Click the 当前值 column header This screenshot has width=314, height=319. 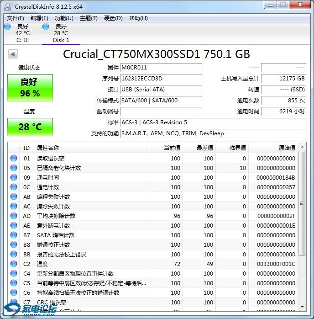tap(166, 148)
